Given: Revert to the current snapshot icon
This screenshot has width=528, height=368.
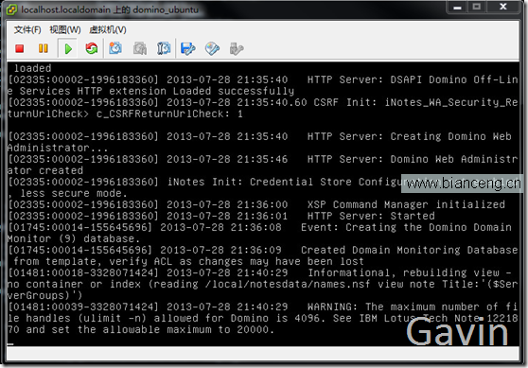Looking at the screenshot, I should coord(140,48).
